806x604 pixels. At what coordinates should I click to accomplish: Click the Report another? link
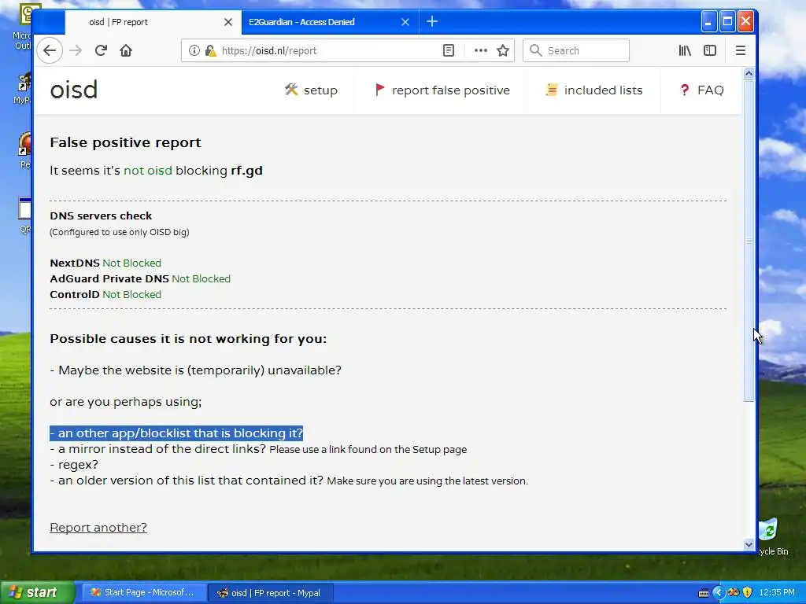click(98, 528)
